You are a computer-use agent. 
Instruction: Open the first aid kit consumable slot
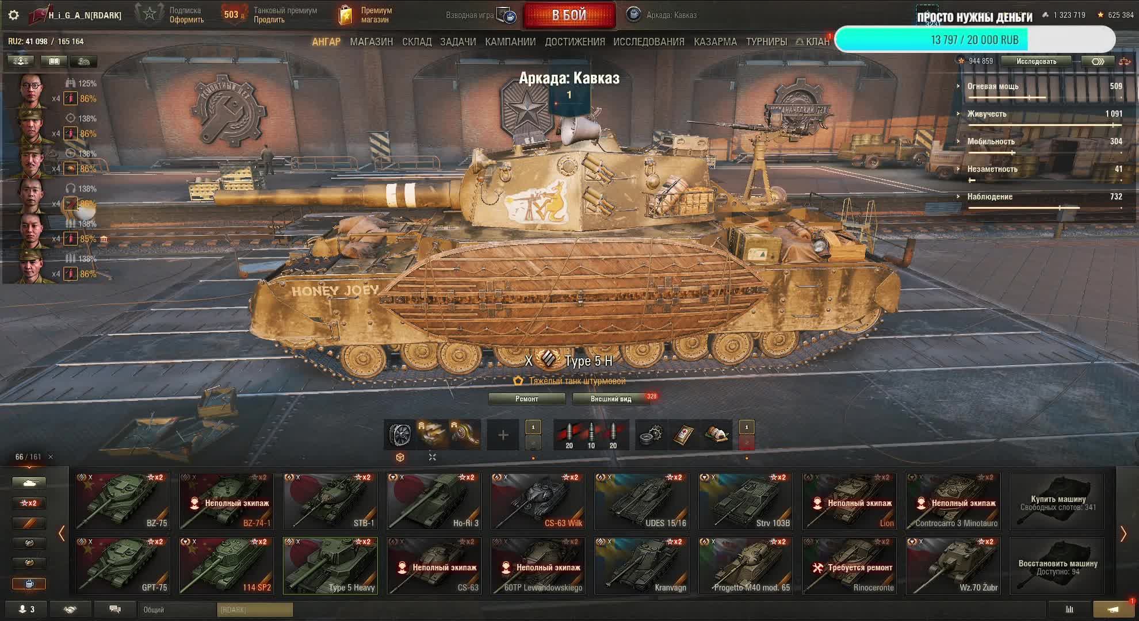pos(685,435)
